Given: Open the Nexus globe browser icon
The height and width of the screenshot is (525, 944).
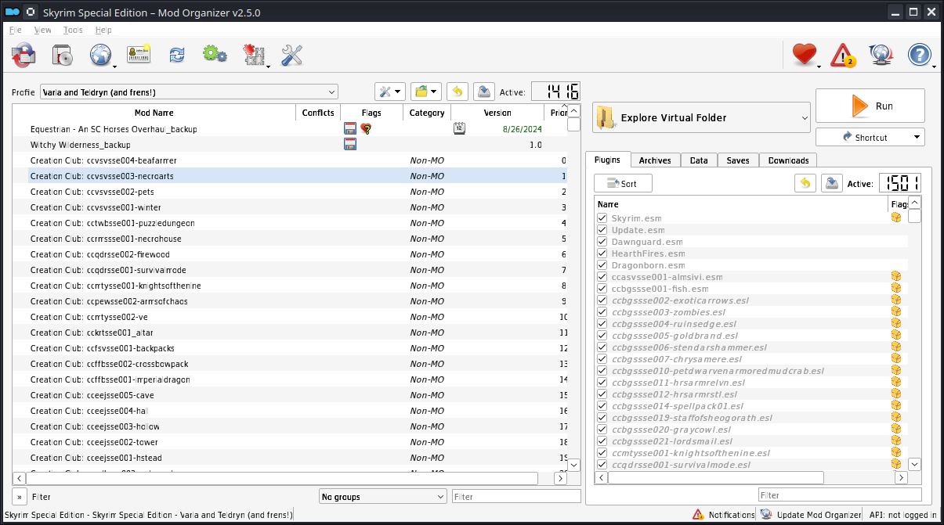Looking at the screenshot, I should tap(101, 55).
